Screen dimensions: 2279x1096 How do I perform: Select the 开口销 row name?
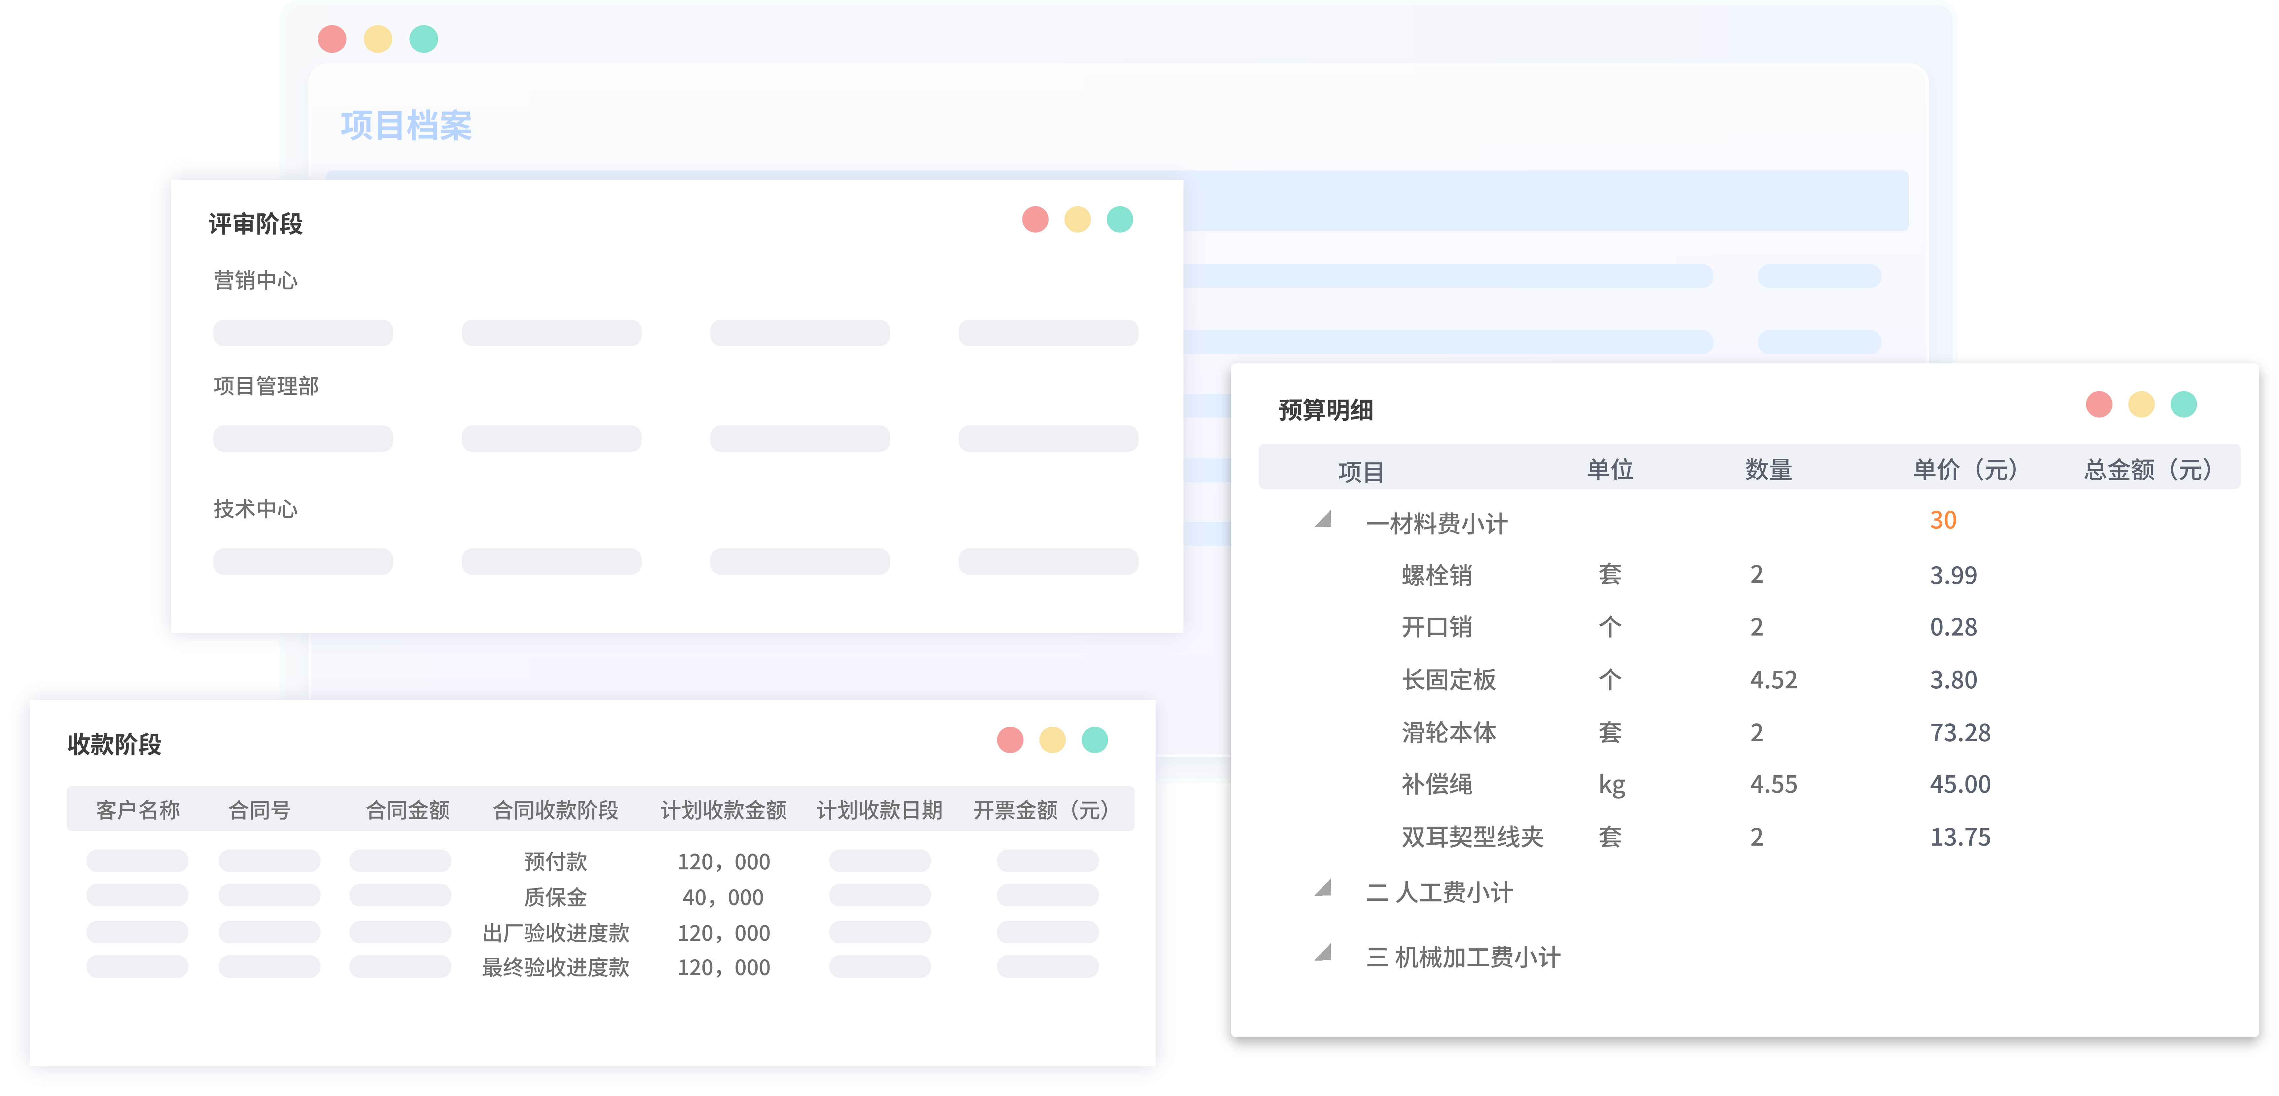pos(1437,628)
